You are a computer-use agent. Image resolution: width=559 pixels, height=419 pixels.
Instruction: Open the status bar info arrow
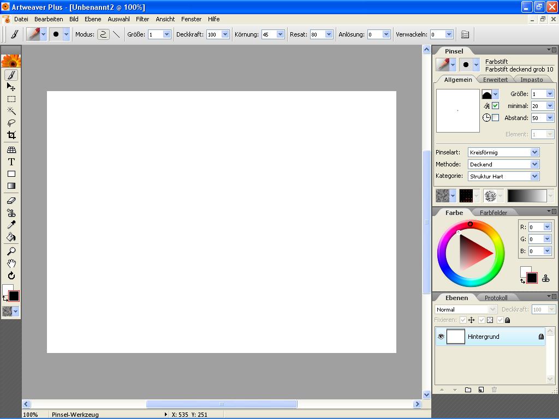pyautogui.click(x=165, y=415)
